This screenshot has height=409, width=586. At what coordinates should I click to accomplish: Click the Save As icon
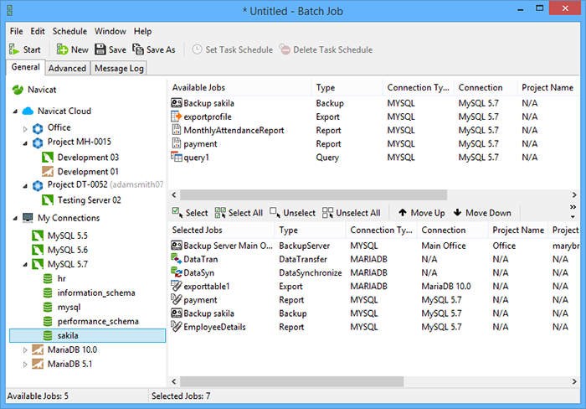(x=138, y=49)
